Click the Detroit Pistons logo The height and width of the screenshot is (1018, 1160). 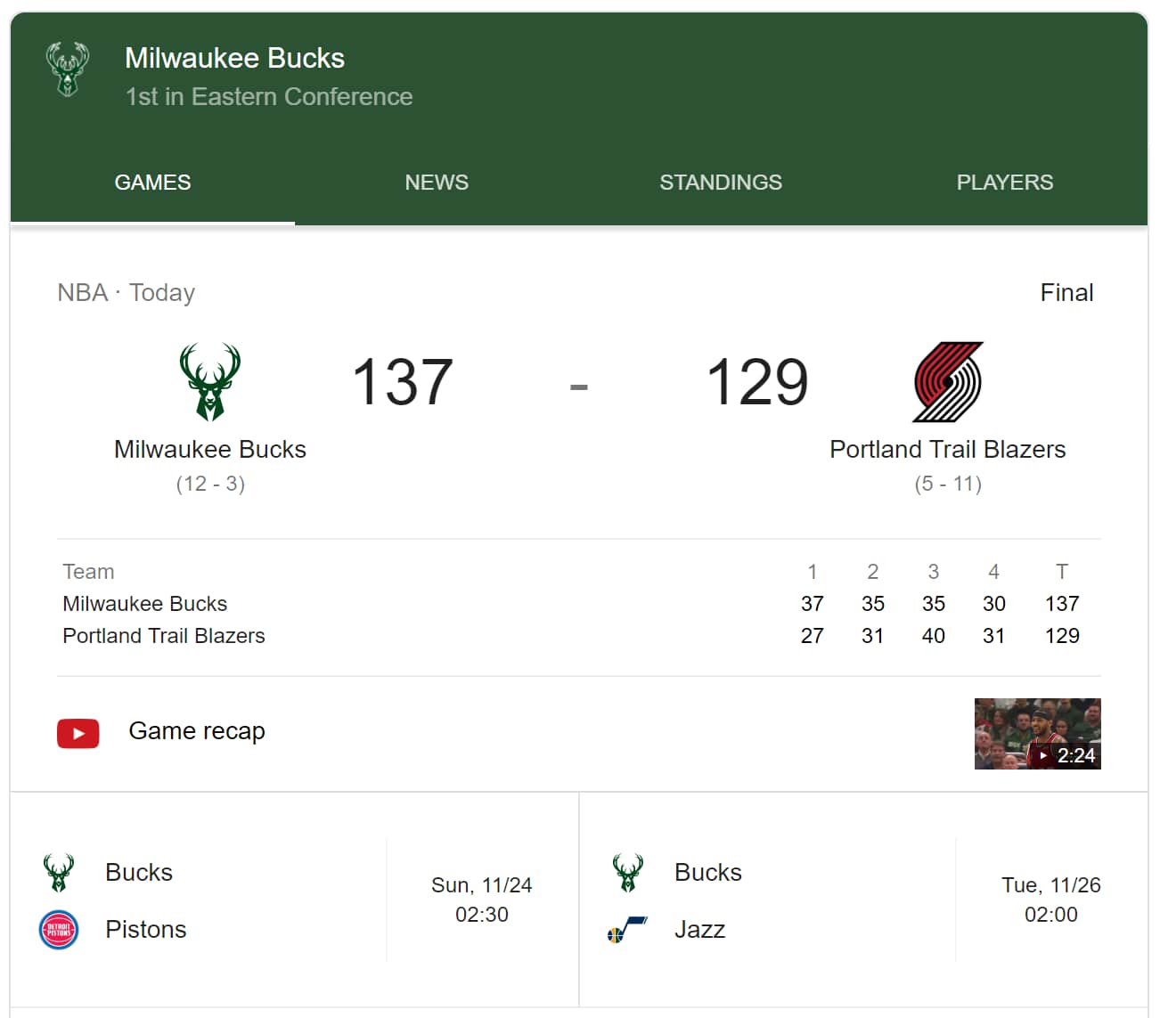59,930
